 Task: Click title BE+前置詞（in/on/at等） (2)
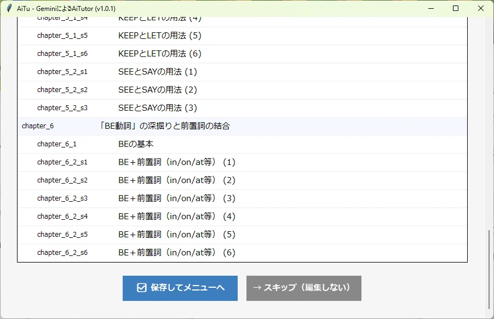point(177,180)
